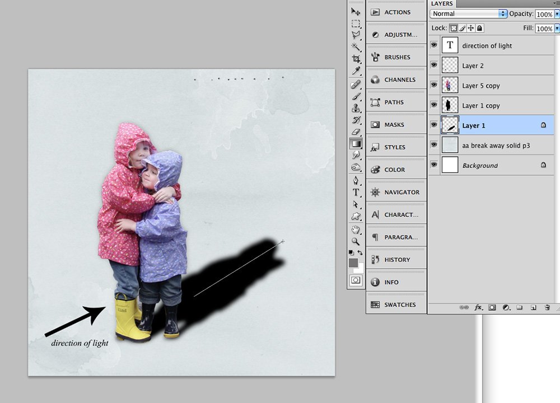The height and width of the screenshot is (403, 560).
Task: Select the Rectangular Marquee tool
Action: tap(356, 24)
